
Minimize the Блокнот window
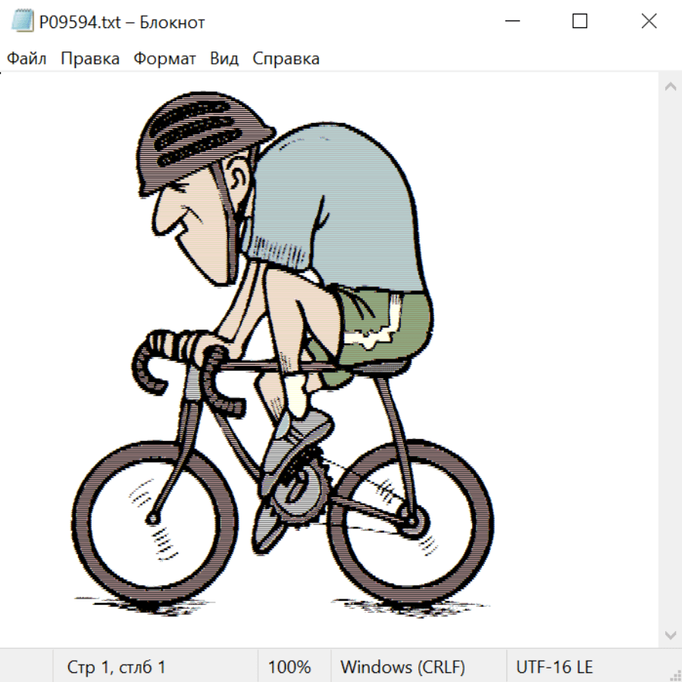coord(512,22)
